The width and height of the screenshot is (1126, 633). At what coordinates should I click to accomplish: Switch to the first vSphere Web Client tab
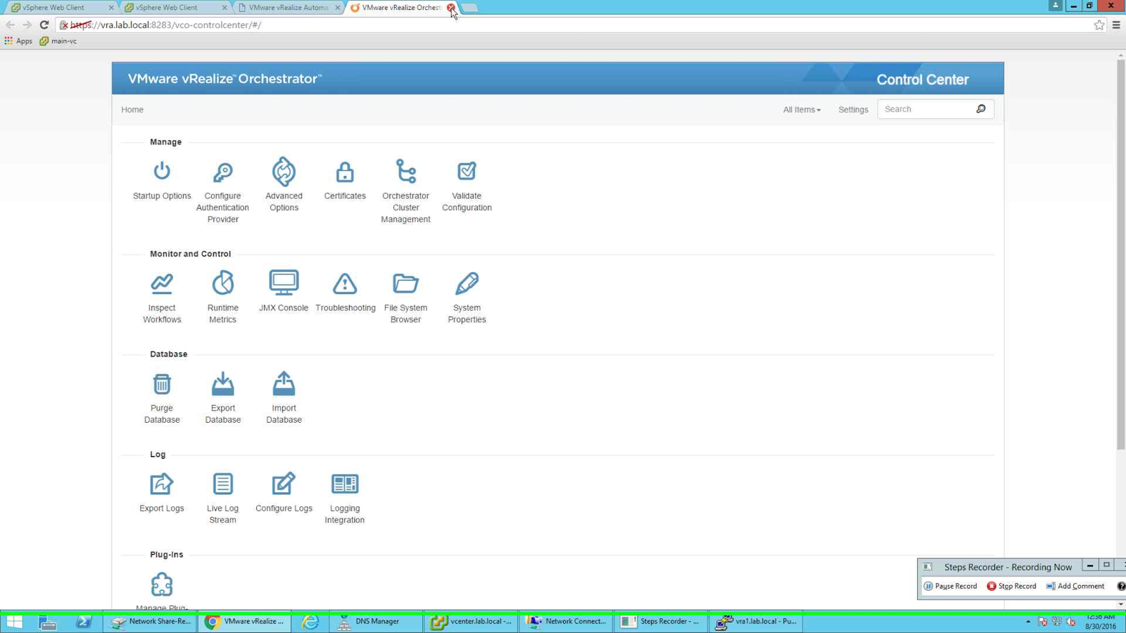60,8
